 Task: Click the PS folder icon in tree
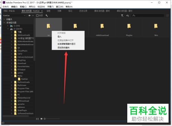(15, 94)
